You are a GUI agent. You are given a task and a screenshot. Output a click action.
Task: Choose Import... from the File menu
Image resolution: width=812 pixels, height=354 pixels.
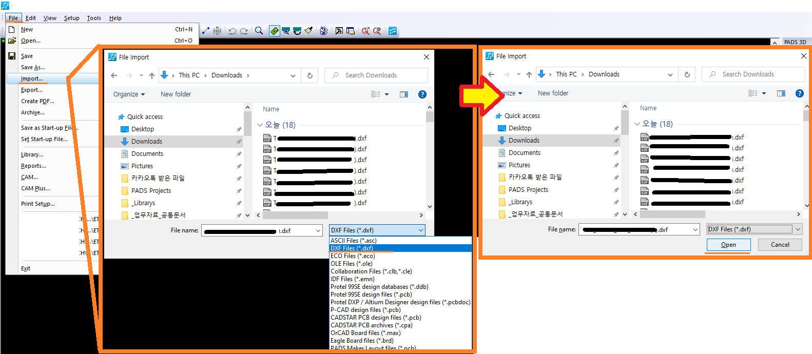52,78
